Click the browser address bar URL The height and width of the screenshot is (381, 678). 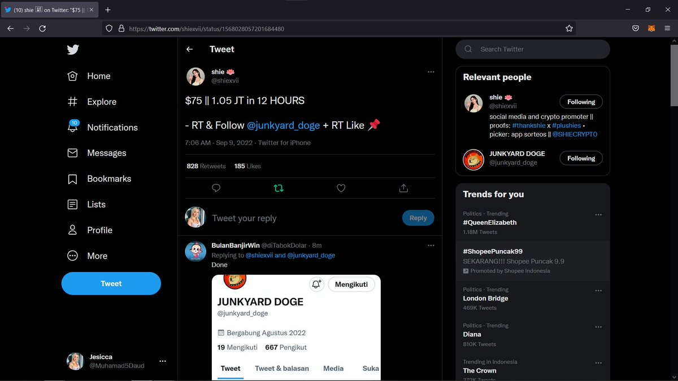tap(207, 28)
